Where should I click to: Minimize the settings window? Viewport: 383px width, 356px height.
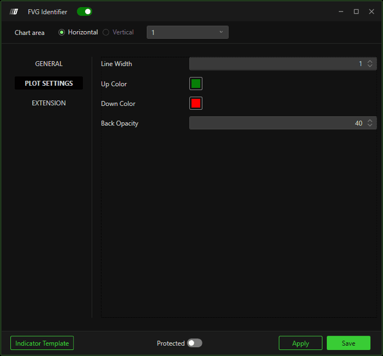[x=341, y=11]
